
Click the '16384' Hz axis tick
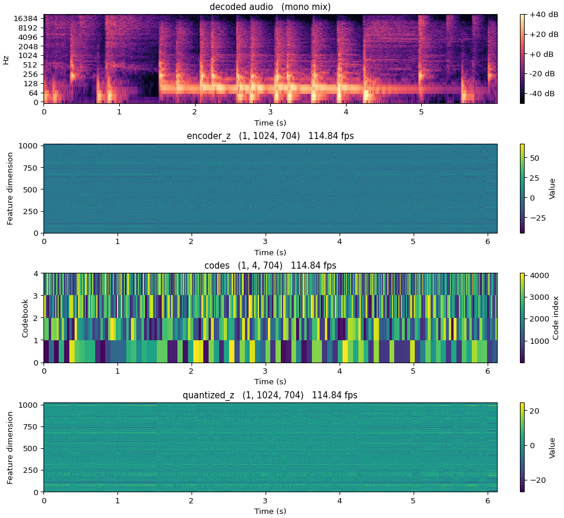(26, 19)
